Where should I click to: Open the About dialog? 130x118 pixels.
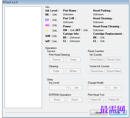99,113
